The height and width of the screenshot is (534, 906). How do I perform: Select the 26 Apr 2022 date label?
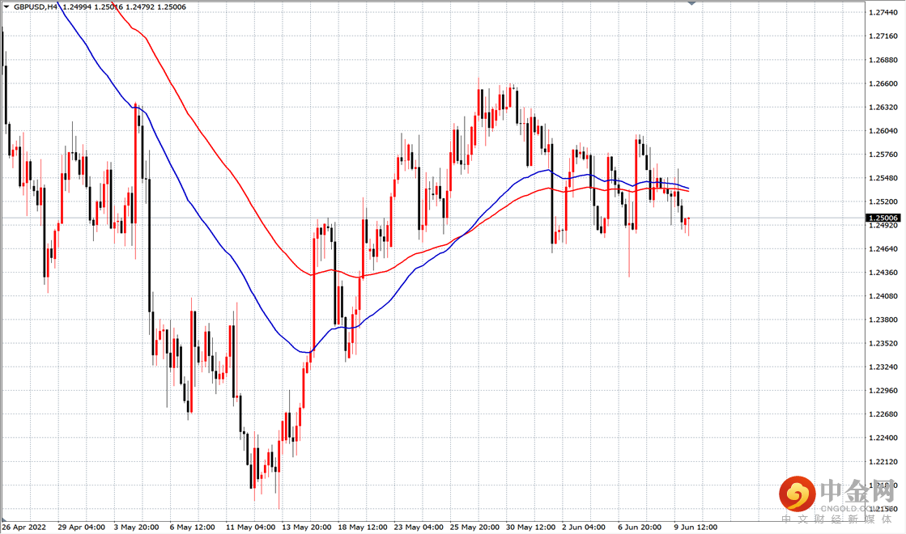[23, 527]
